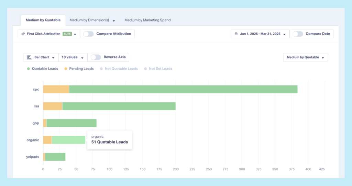Click the lsa axis label
352x186 pixels.
36,106
